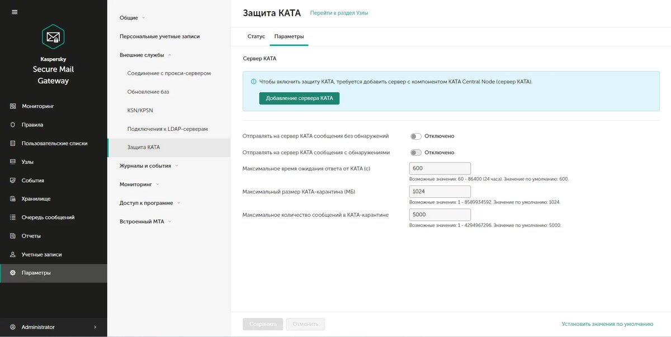Switch to the Статус tab
The height and width of the screenshot is (337, 671).
[x=256, y=36]
